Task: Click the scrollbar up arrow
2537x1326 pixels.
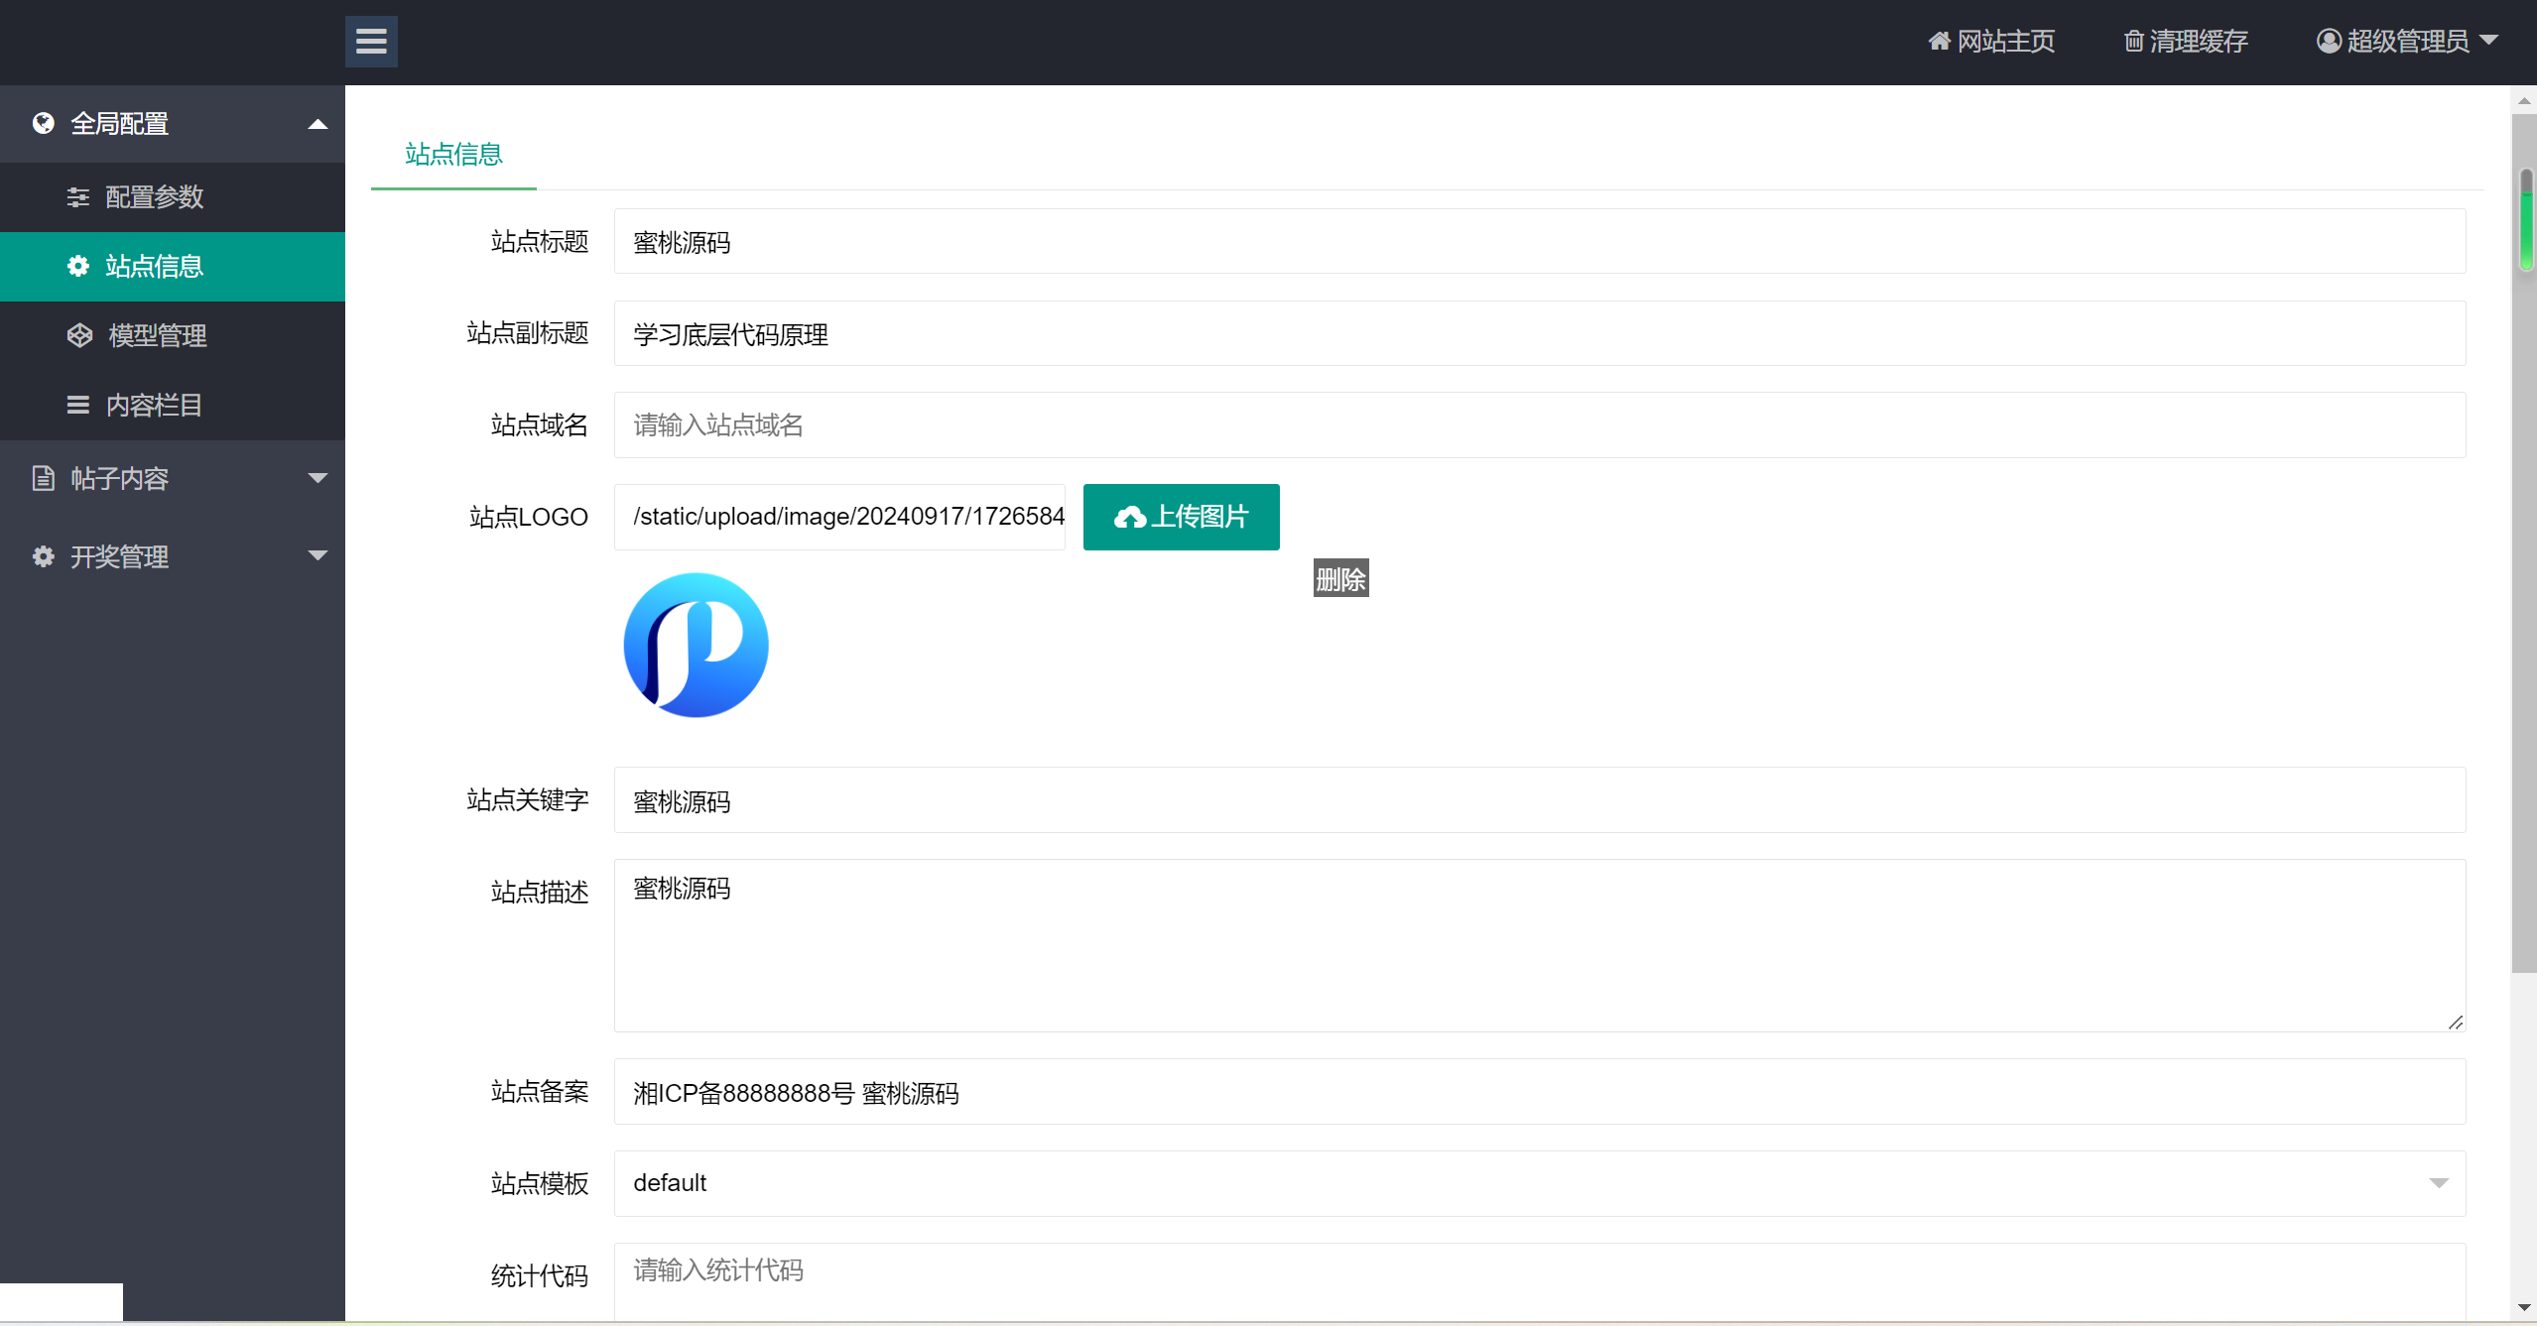Action: click(2525, 100)
